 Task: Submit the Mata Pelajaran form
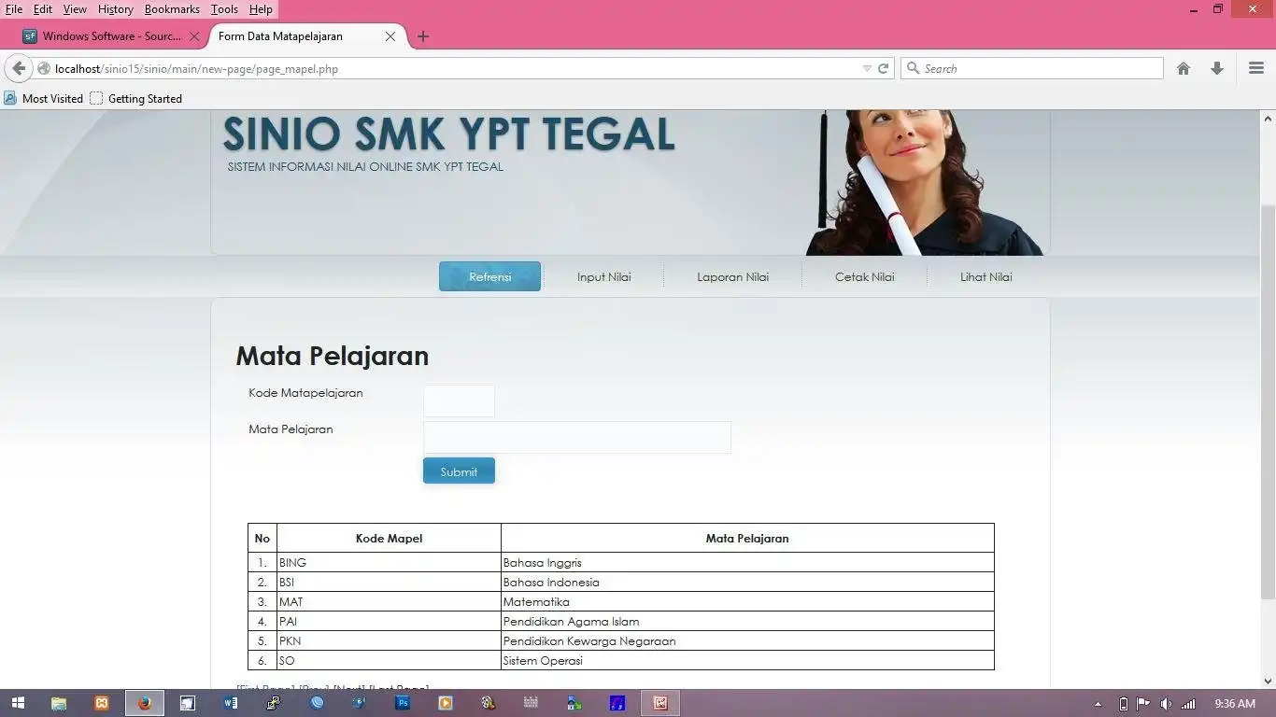(459, 471)
